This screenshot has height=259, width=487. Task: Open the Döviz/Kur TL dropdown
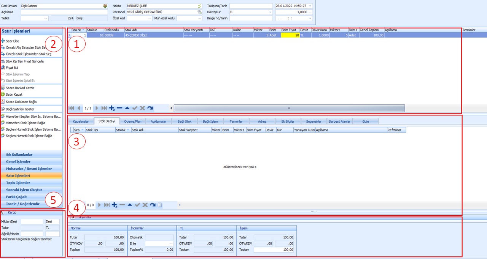click(x=270, y=12)
